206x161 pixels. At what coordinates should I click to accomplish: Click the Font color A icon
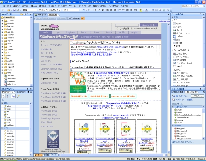[x=146, y=10]
